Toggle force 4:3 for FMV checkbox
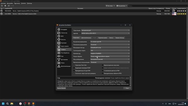188x106 pixels. pyautogui.click(x=74, y=71)
